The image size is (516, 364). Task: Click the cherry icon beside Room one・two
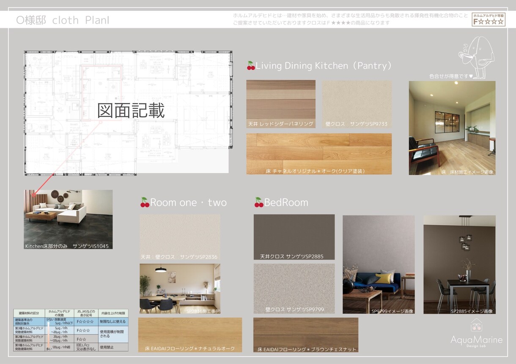coord(145,203)
